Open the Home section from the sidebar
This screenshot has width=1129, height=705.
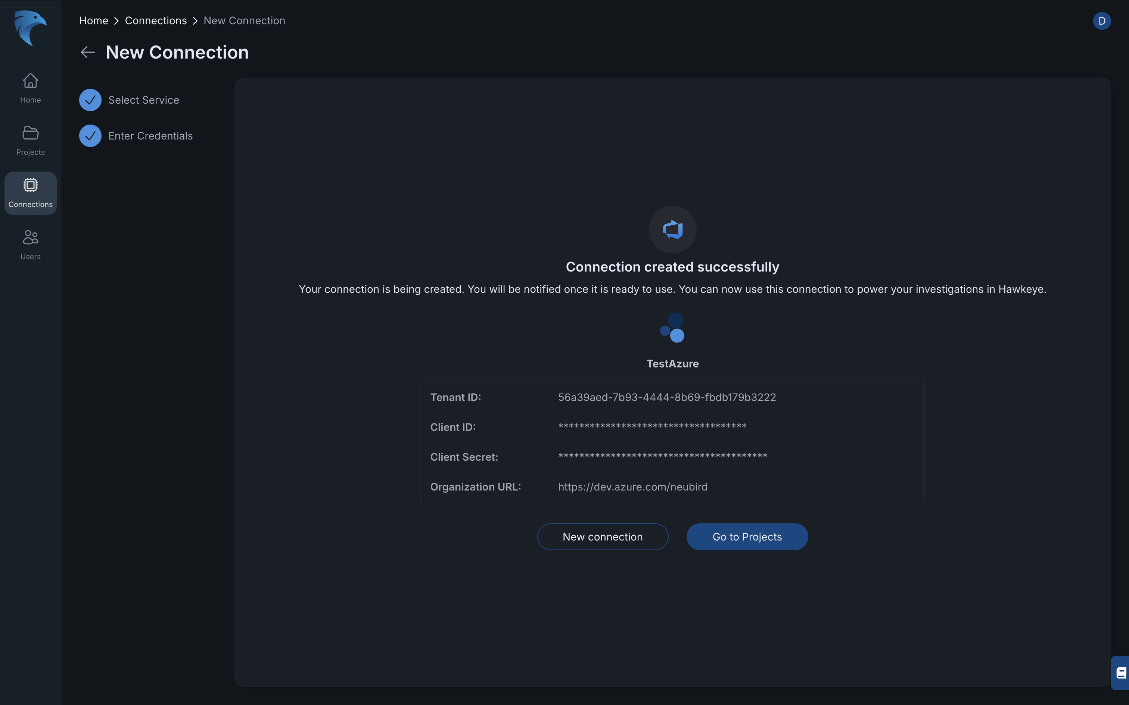coord(30,88)
